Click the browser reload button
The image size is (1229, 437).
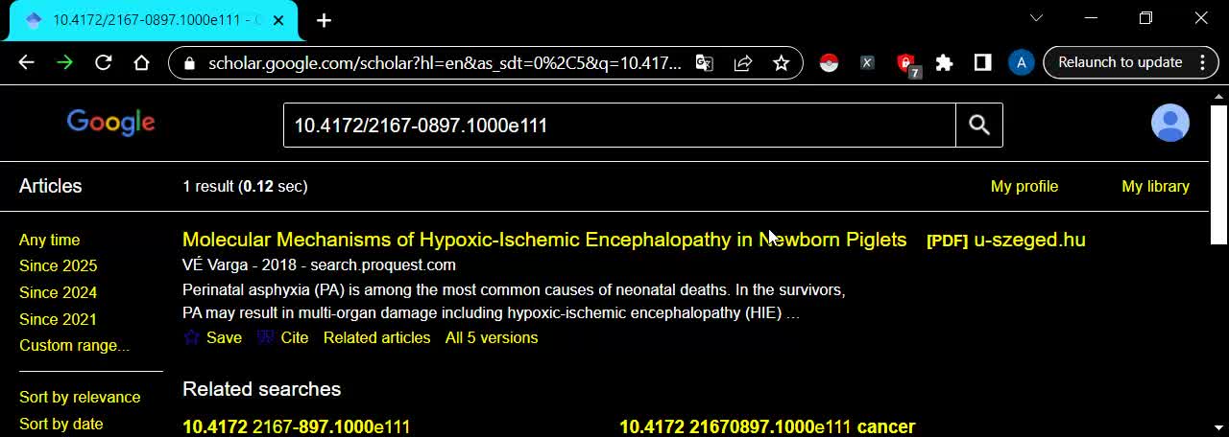[103, 63]
